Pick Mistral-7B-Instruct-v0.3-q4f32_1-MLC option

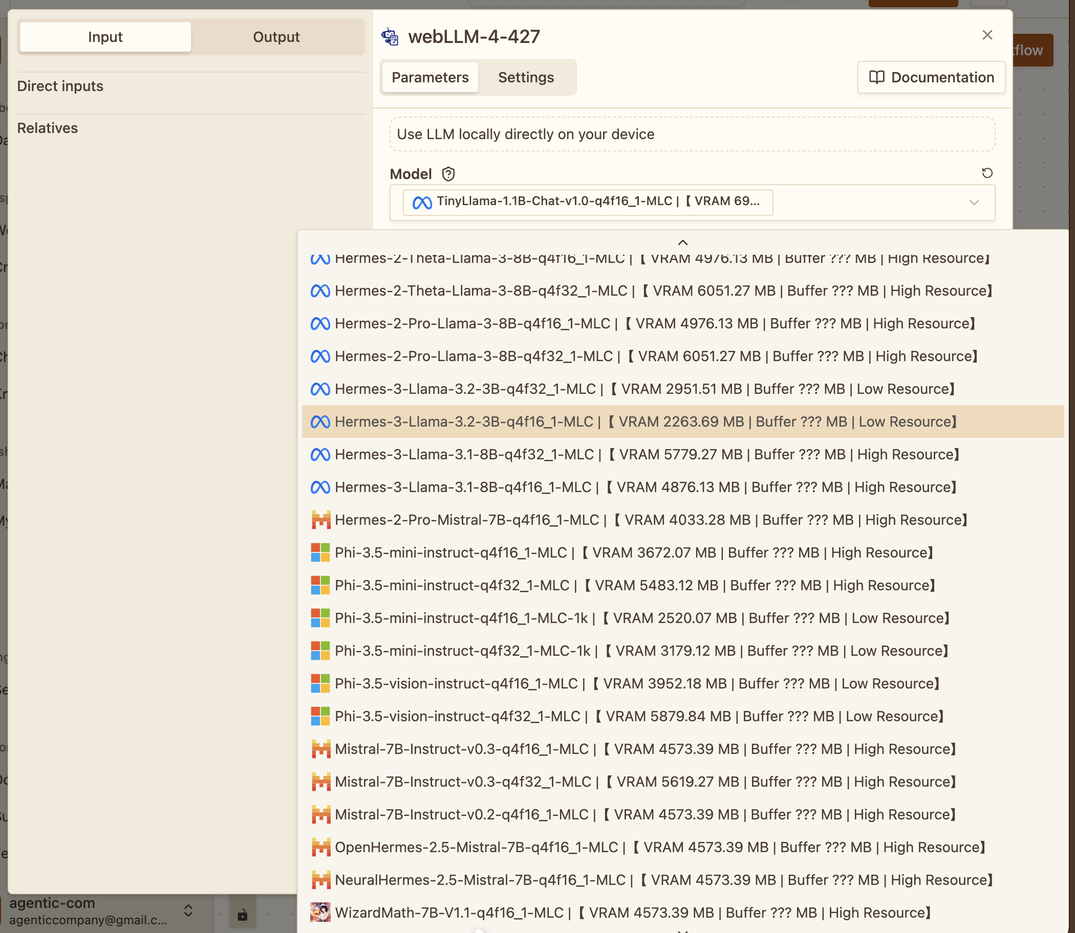point(682,782)
